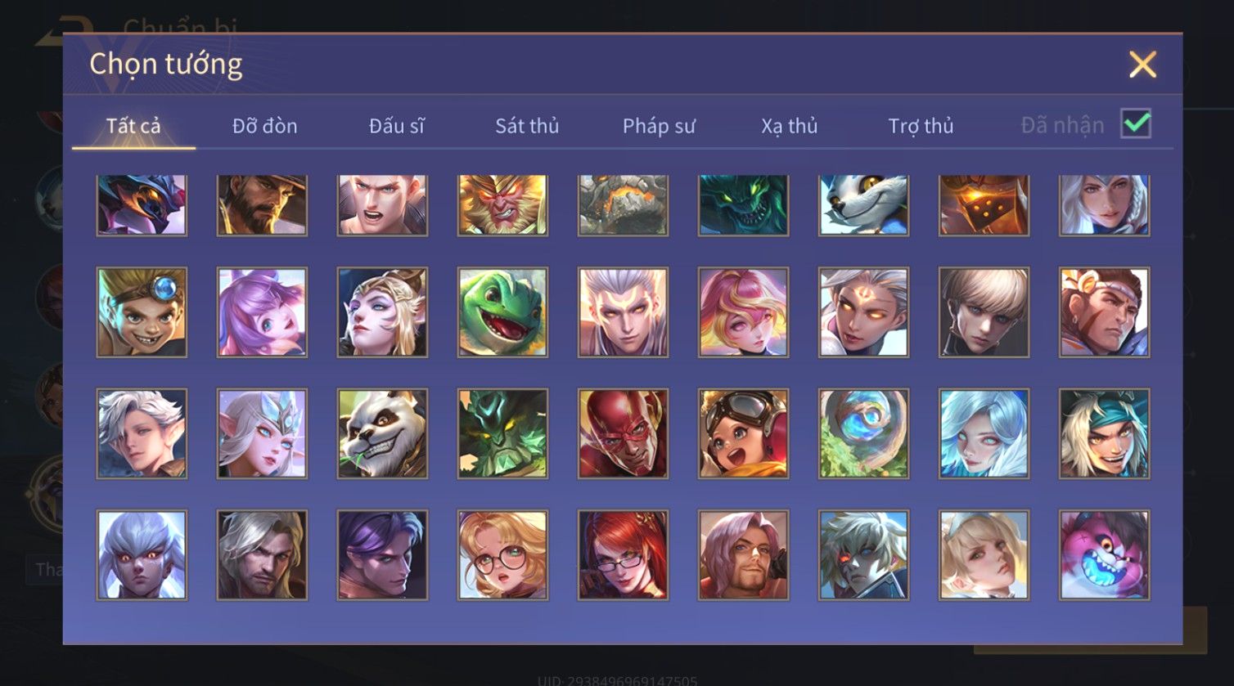Select the purple grinning cat hero

pos(1104,555)
